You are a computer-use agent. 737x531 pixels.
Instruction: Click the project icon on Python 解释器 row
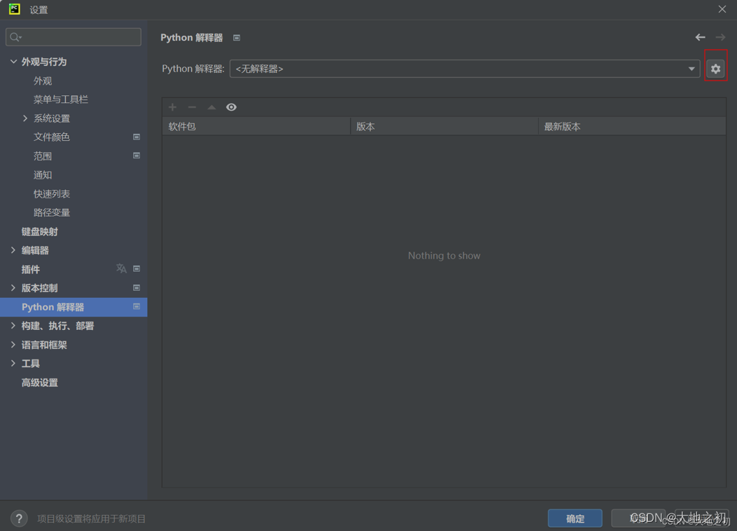[x=137, y=306]
